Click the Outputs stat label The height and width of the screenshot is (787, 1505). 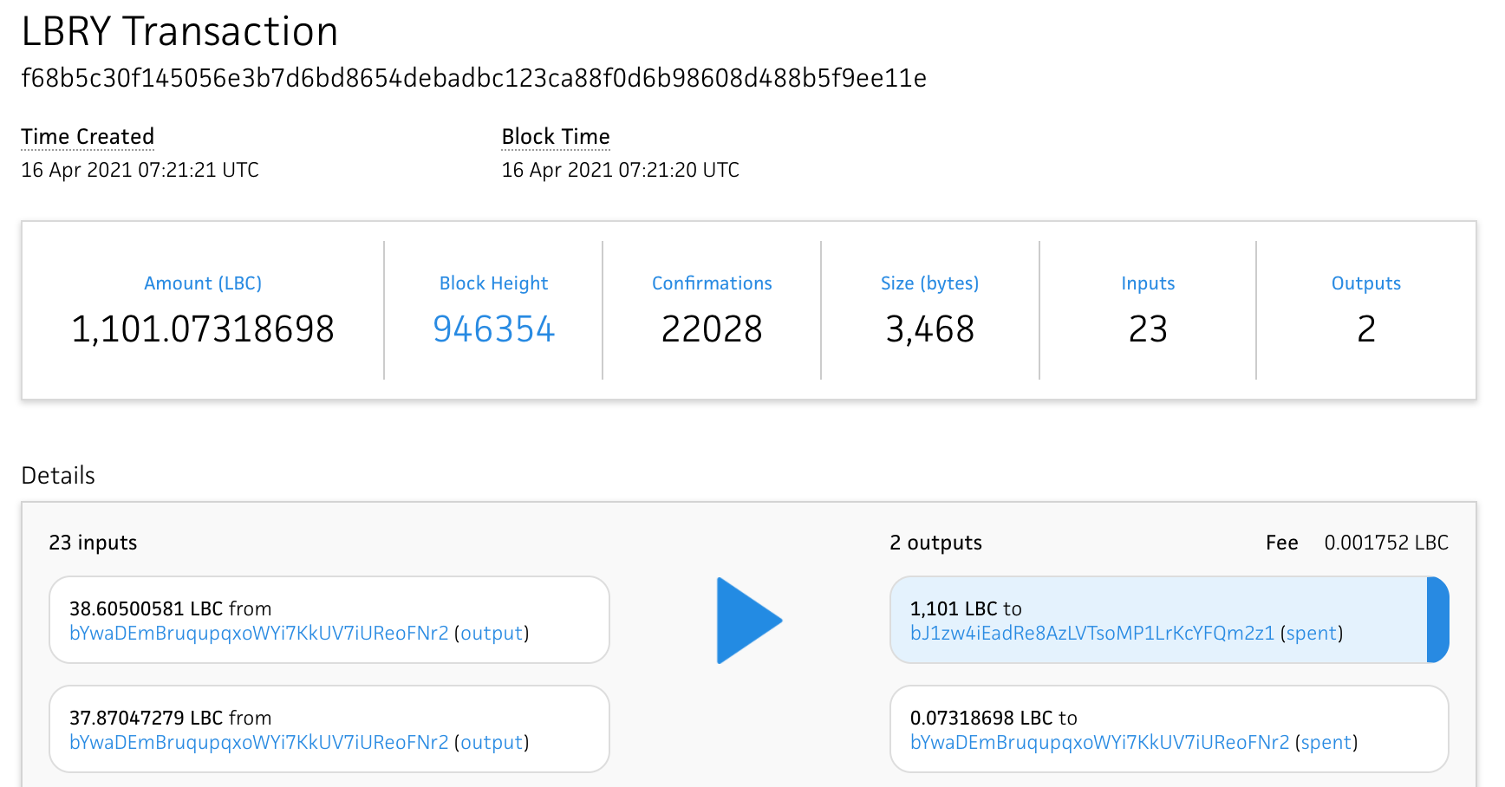(x=1366, y=283)
